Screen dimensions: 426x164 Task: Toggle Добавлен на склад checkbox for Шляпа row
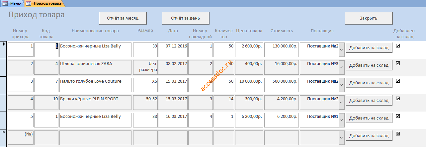(x=398, y=63)
